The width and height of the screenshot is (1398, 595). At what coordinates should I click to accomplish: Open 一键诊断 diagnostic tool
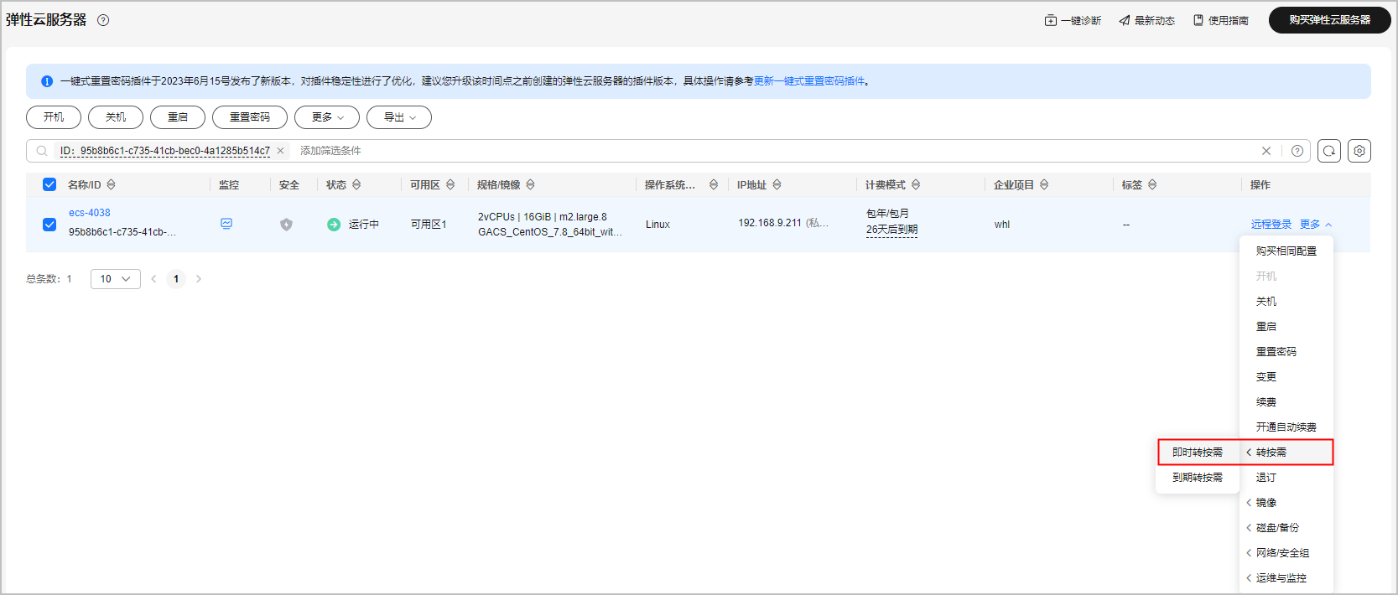point(1073,20)
